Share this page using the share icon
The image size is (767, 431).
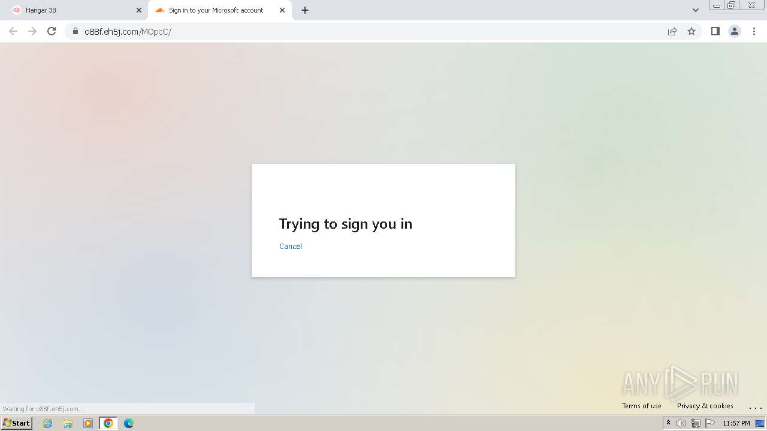coord(672,31)
